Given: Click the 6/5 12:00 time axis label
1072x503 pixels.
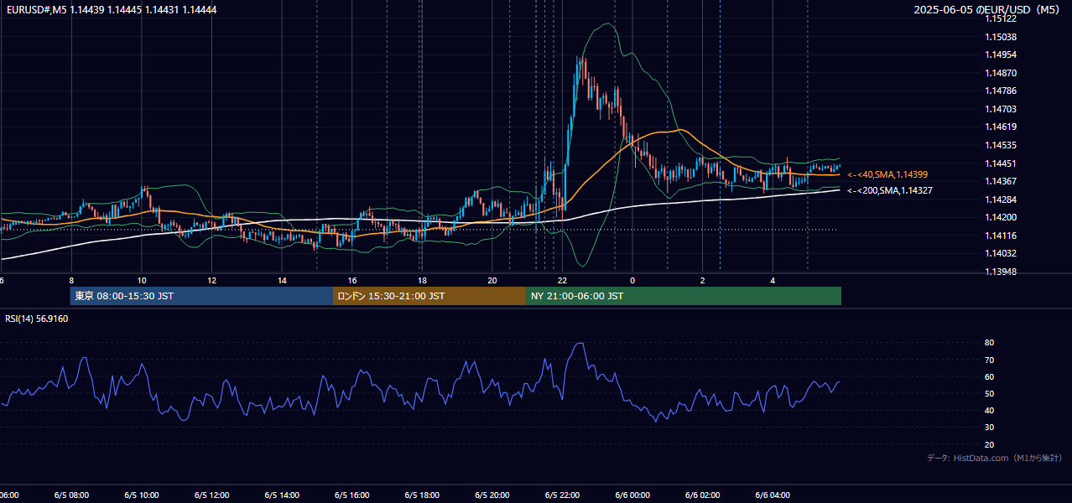Looking at the screenshot, I should click(x=211, y=495).
